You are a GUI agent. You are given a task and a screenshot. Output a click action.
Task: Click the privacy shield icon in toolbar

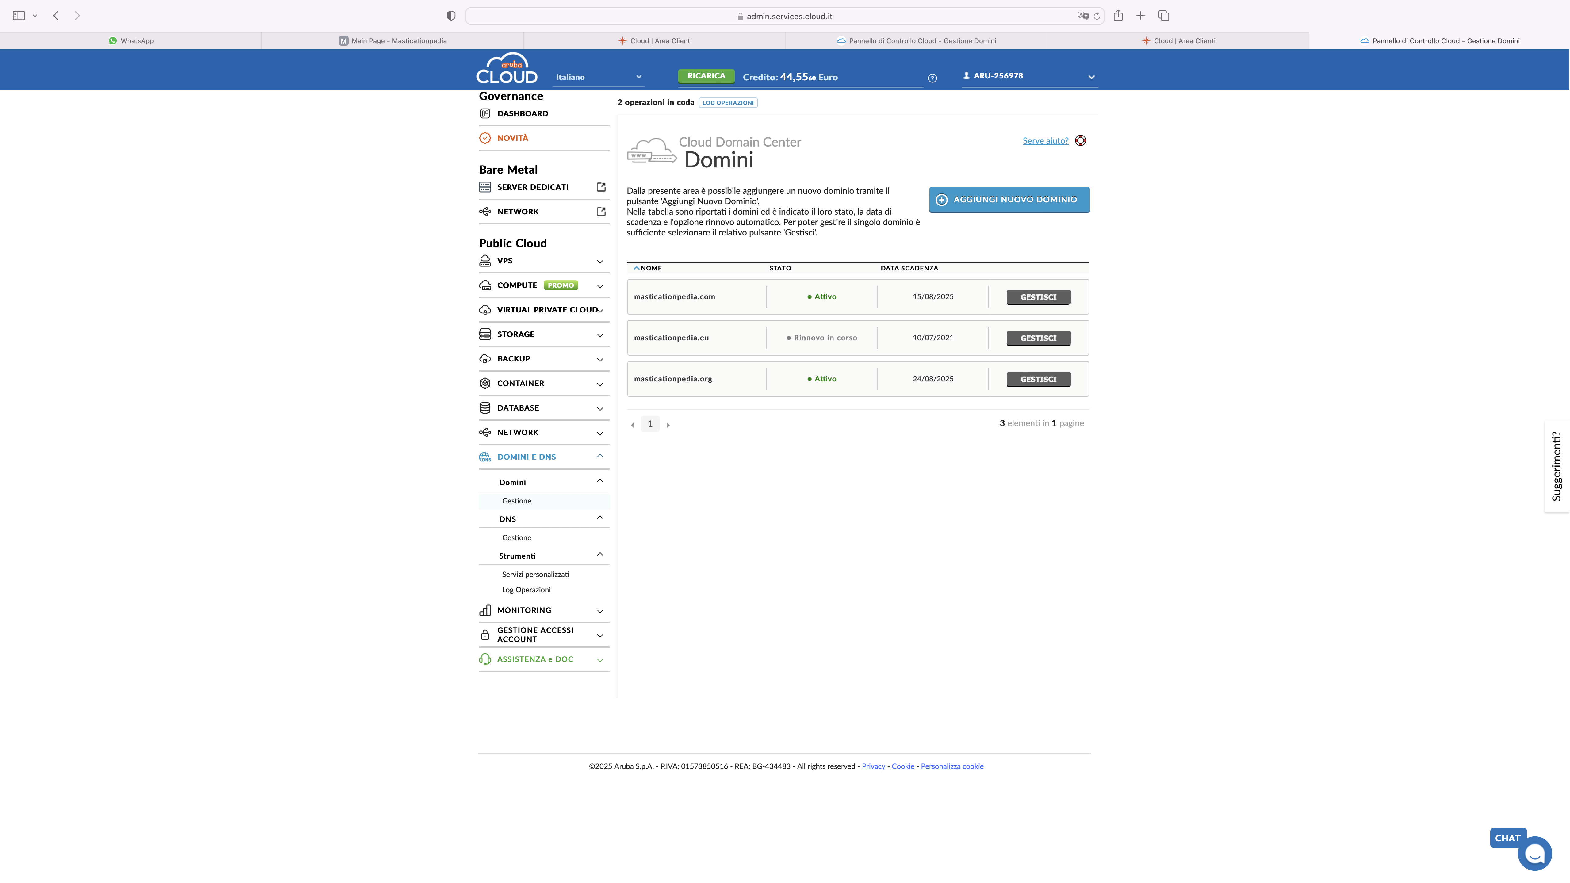click(x=451, y=16)
